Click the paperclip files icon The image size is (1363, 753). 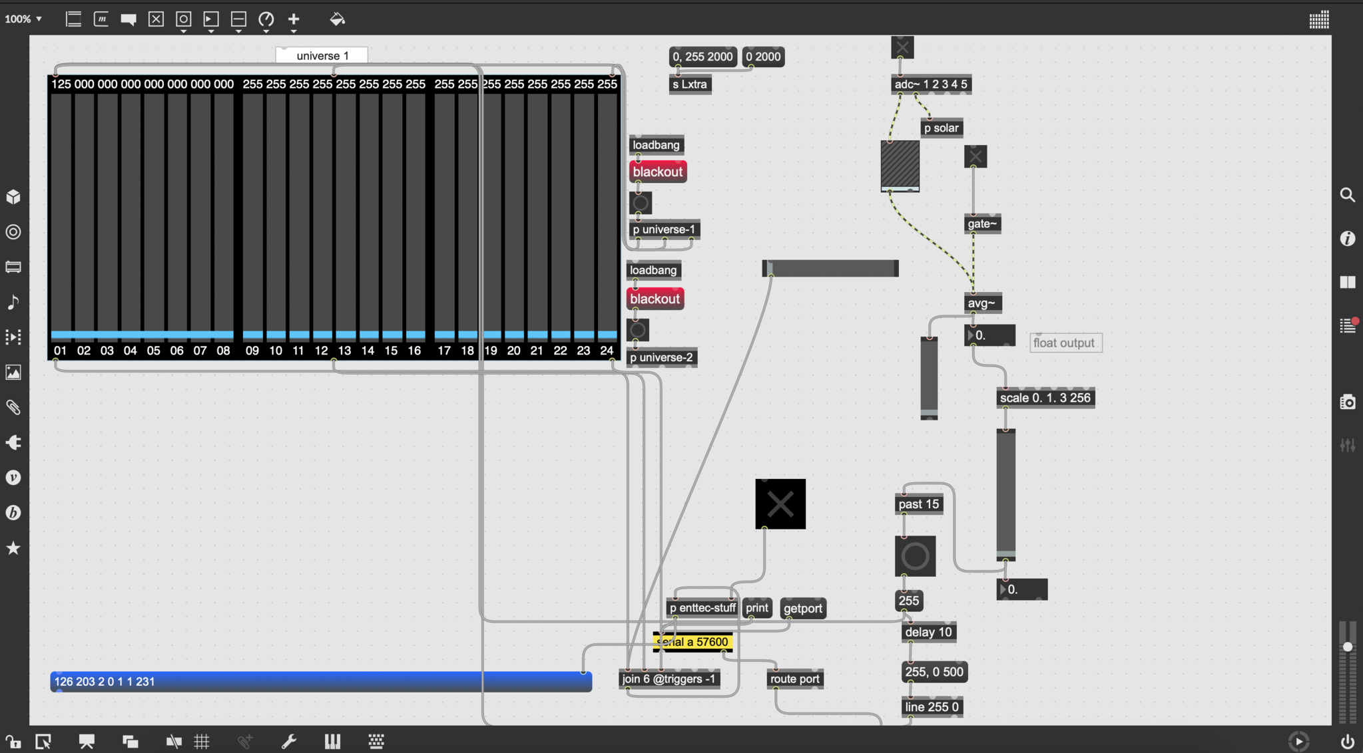pos(13,407)
